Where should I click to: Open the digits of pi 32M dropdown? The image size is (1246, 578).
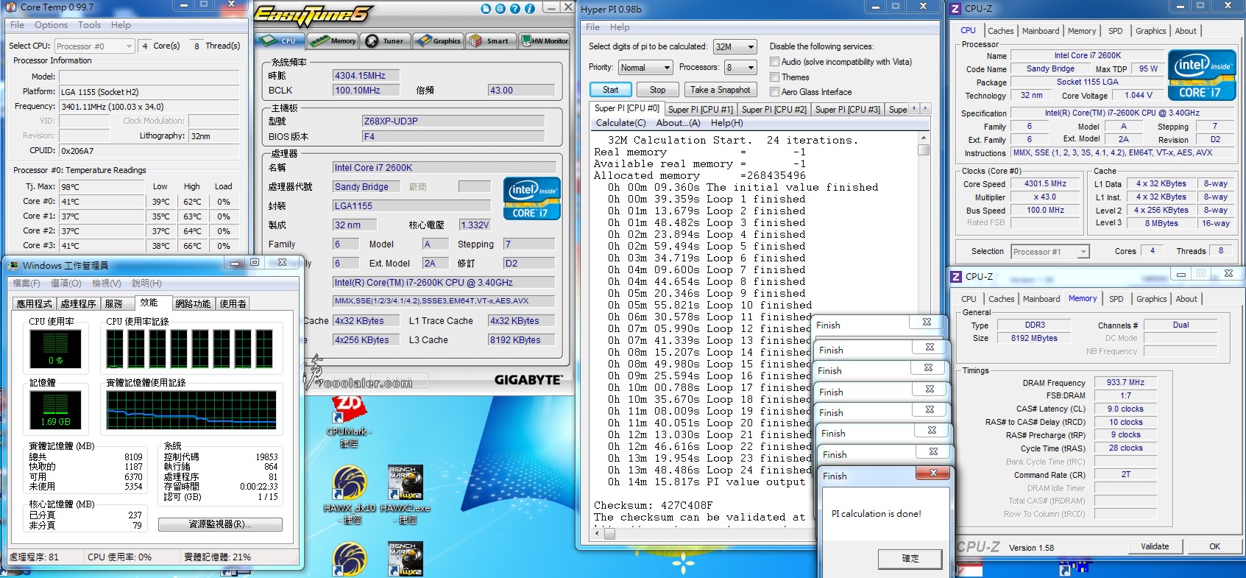tap(734, 46)
